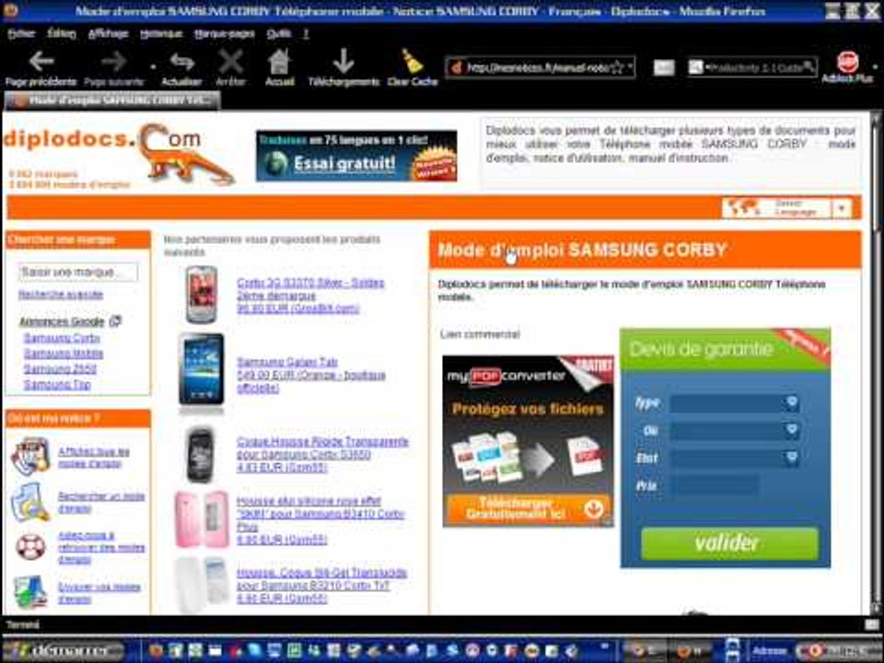Viewport: 884px width, 663px height.
Task: Open Téléchargements downloads arrow
Action: pos(343,62)
